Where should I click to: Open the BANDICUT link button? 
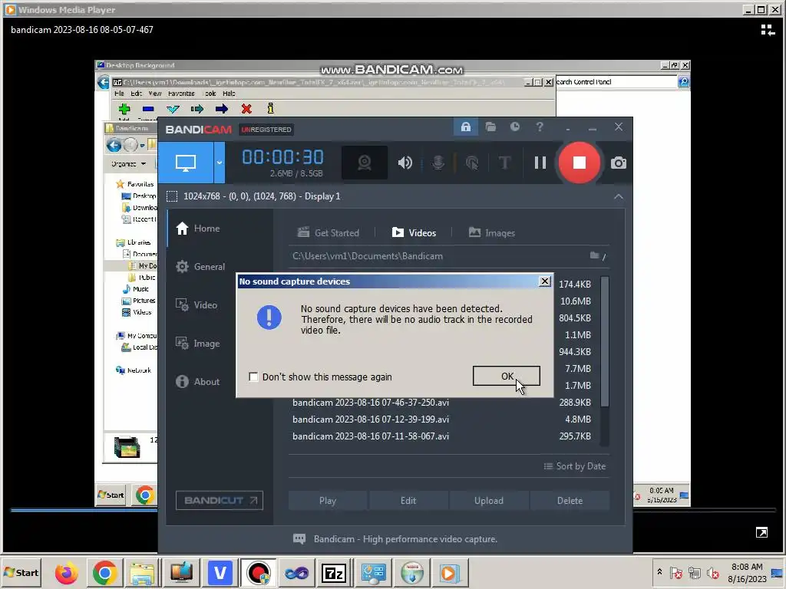pyautogui.click(x=220, y=500)
